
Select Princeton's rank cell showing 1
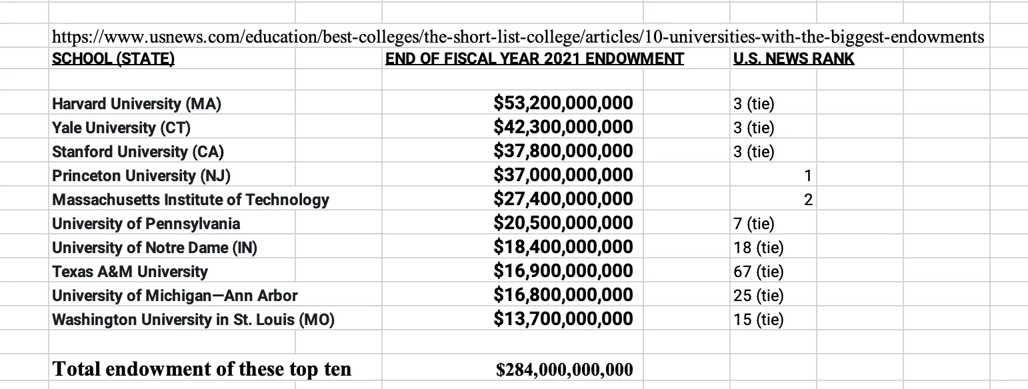pyautogui.click(x=773, y=176)
